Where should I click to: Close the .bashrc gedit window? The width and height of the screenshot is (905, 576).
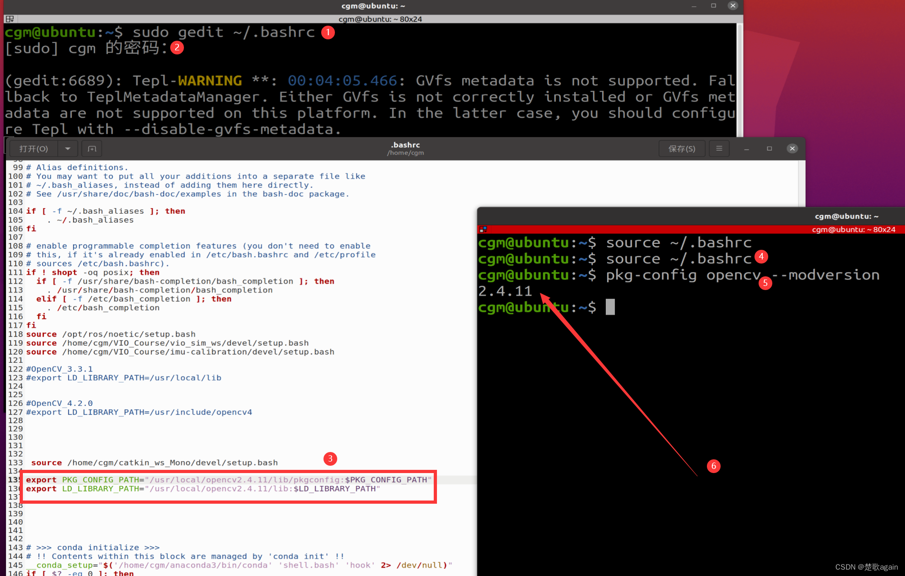792,149
